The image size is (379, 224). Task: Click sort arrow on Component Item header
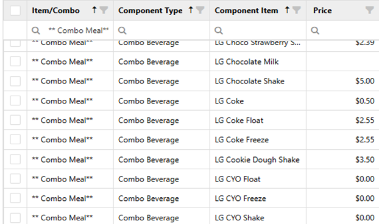point(287,10)
